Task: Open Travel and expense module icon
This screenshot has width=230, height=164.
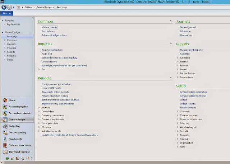Action: point(5,152)
